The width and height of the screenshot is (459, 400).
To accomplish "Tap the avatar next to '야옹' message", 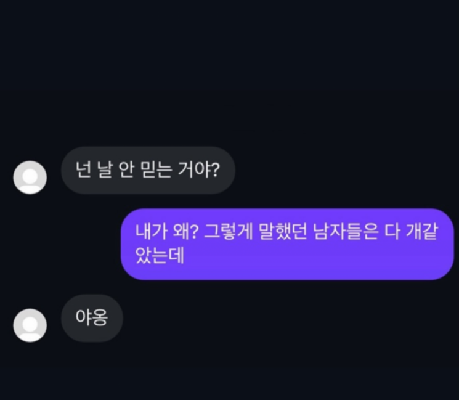I will click(x=30, y=325).
